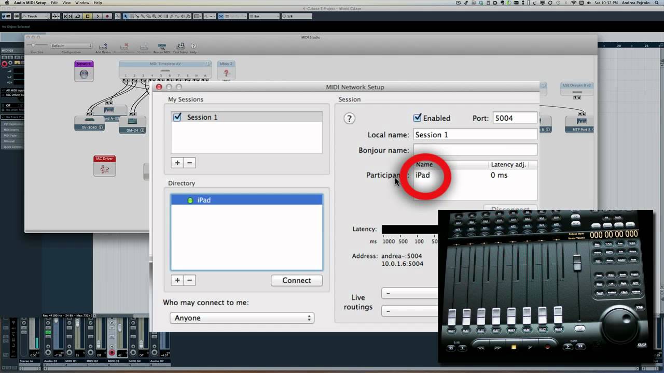This screenshot has width=664, height=373.
Task: Toggle Cubase Cycle loop button
Action: [78, 17]
